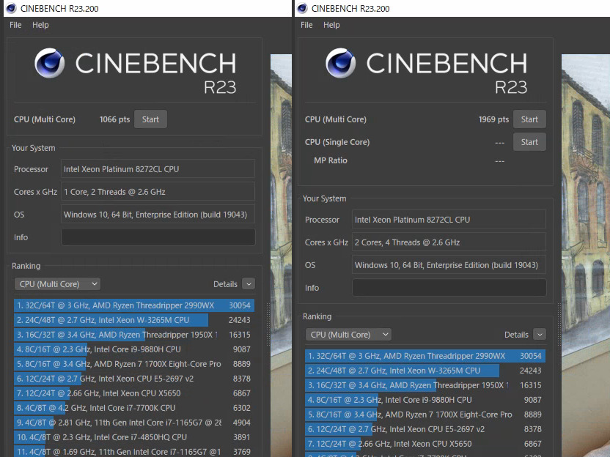Select Ryzen 7 1700X ranking row in right window
Image resolution: width=610 pixels, height=457 pixels.
tap(425, 415)
